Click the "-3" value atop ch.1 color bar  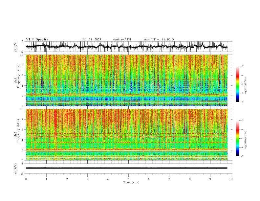242,66
